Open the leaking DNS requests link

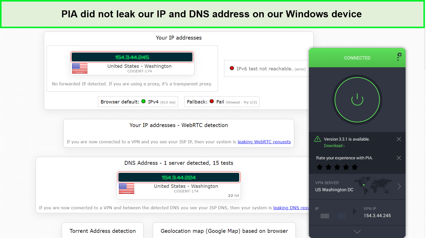pos(291,208)
